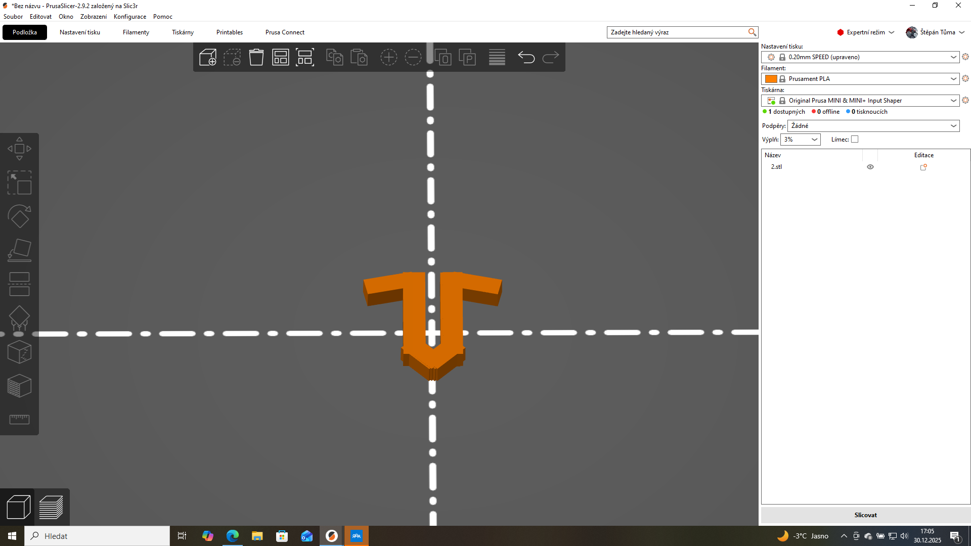
Task: Open the Pomoc menu
Action: click(163, 17)
